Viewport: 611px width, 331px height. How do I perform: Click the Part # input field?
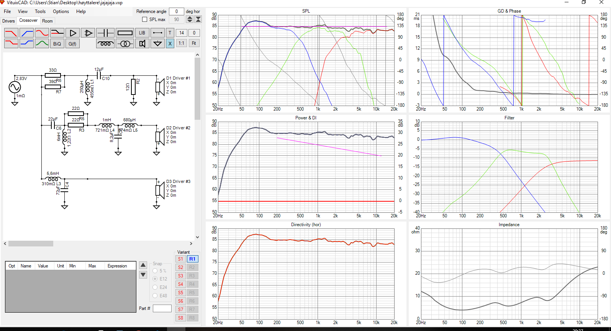[x=162, y=308]
